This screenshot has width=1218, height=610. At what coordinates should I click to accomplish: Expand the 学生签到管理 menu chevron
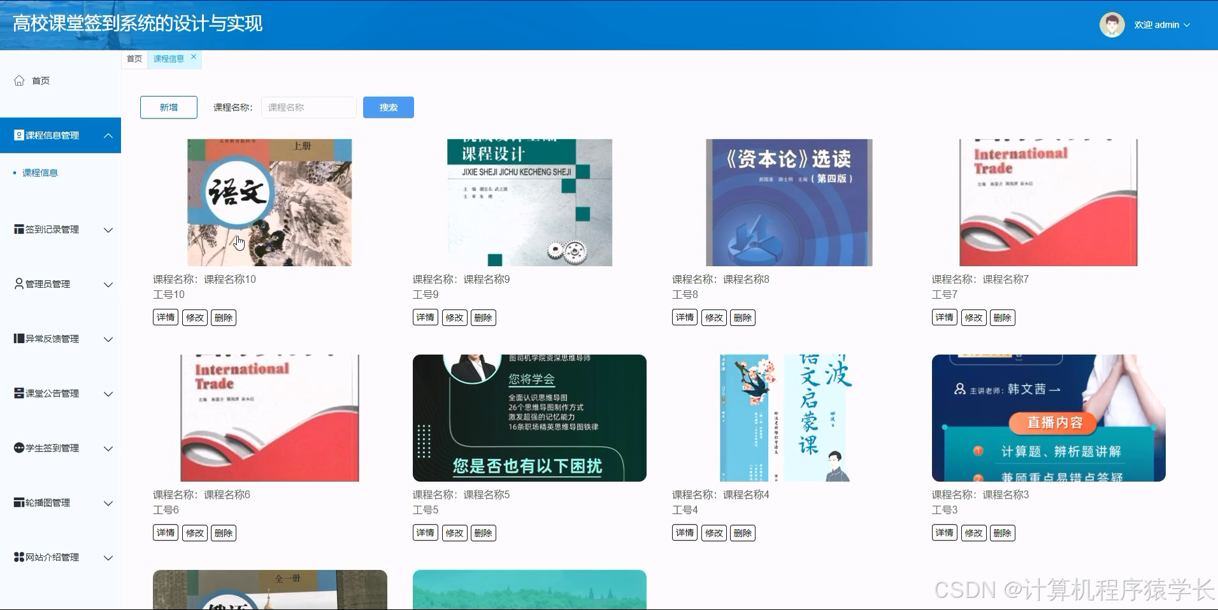tap(108, 449)
